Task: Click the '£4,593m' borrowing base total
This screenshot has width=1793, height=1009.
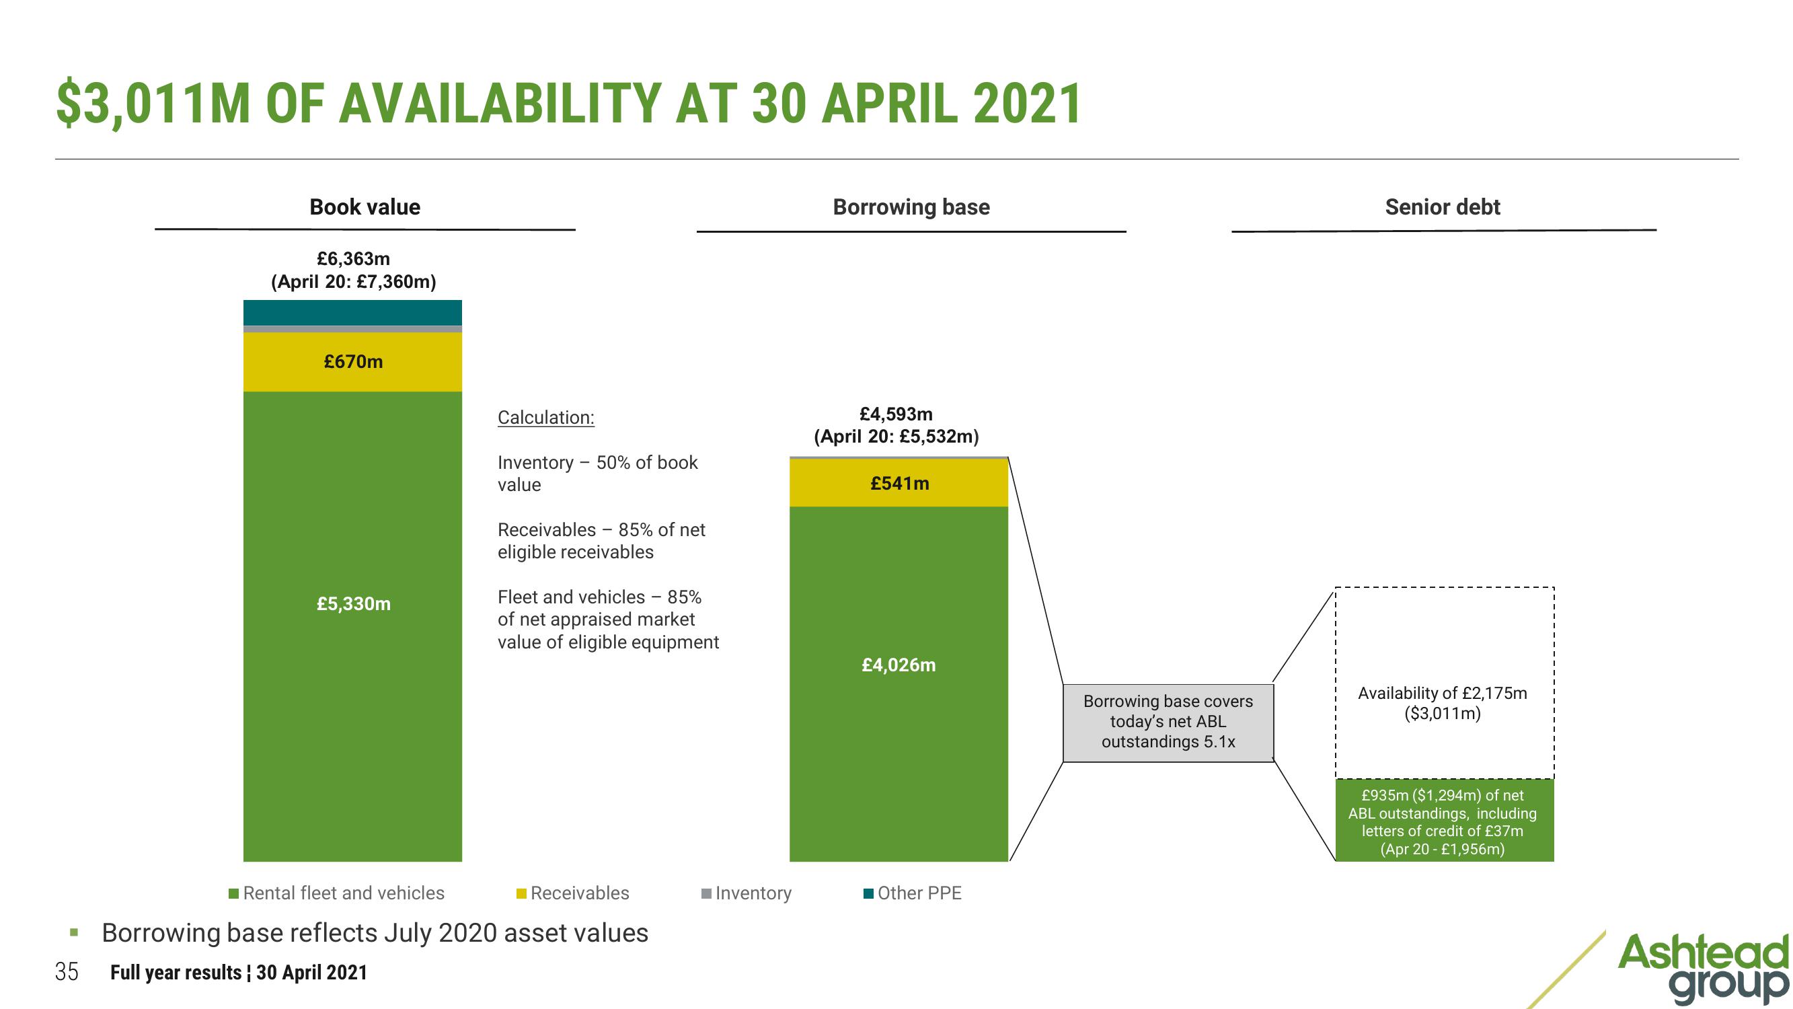Action: [896, 414]
